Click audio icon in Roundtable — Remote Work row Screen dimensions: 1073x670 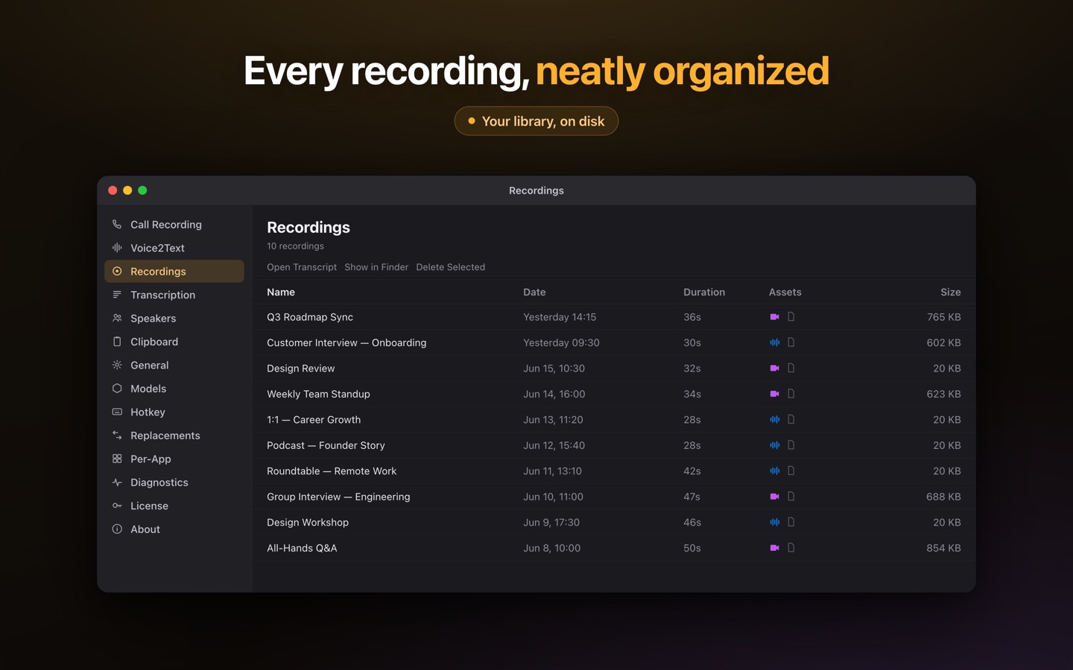tap(774, 471)
